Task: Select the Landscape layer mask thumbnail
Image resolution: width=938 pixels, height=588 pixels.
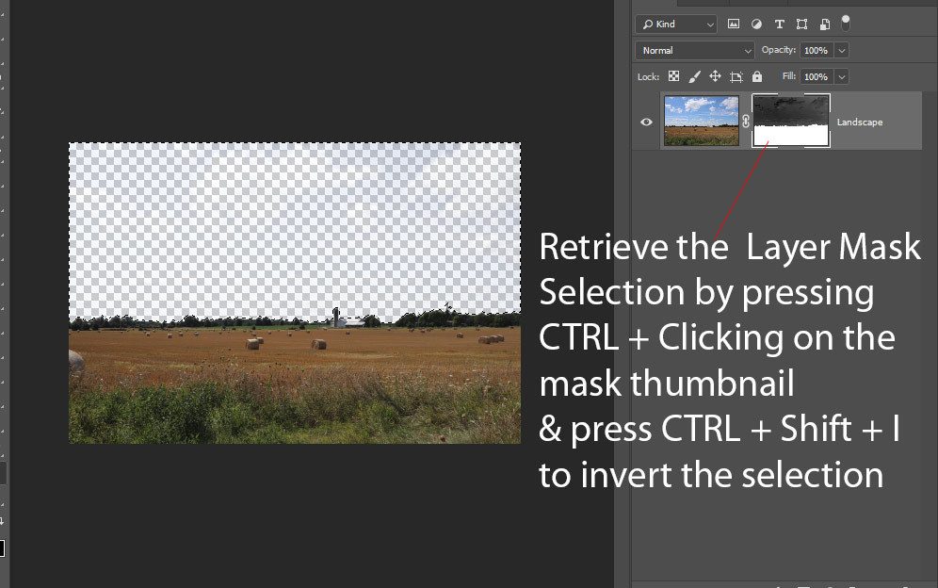Action: (791, 121)
